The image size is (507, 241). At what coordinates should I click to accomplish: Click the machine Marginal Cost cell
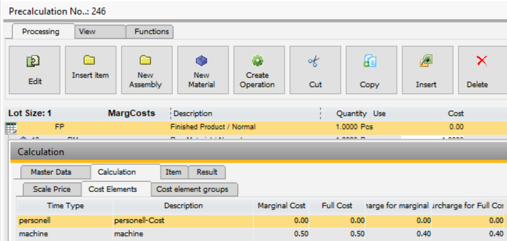click(281, 234)
